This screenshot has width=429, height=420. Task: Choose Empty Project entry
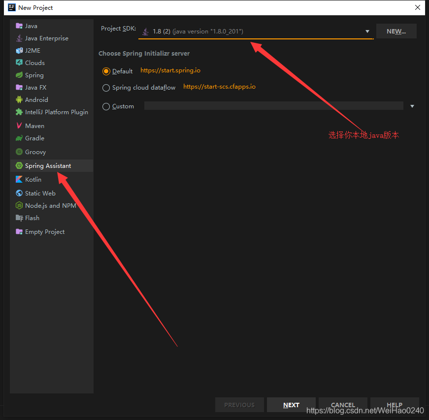click(52, 231)
